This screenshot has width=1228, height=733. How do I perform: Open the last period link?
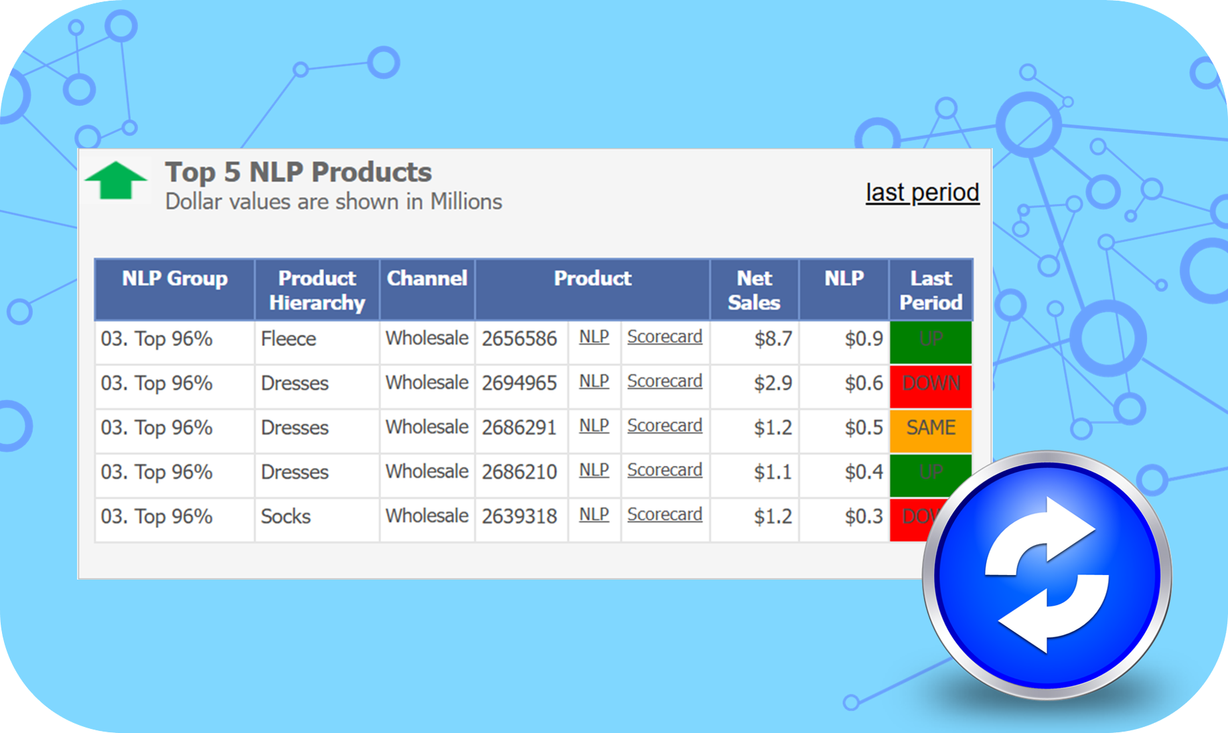(x=922, y=192)
